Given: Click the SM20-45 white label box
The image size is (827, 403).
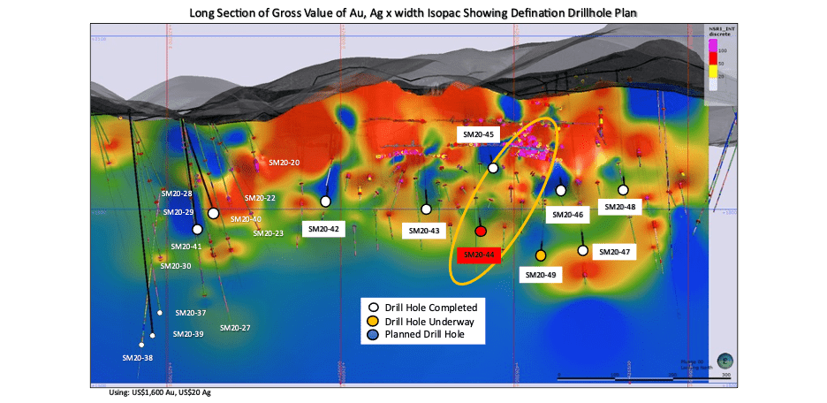Looking at the screenshot, I should point(479,133).
